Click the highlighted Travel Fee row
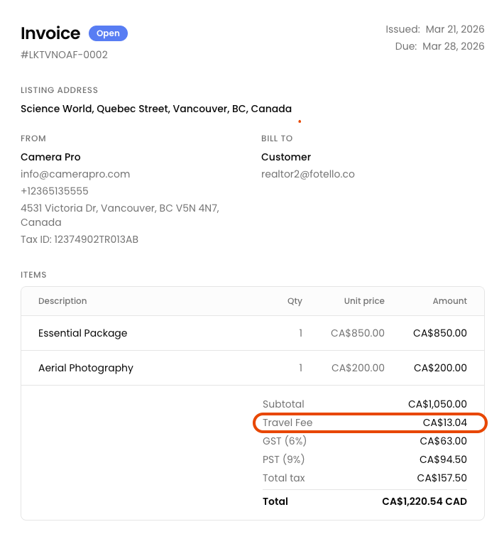 click(370, 423)
